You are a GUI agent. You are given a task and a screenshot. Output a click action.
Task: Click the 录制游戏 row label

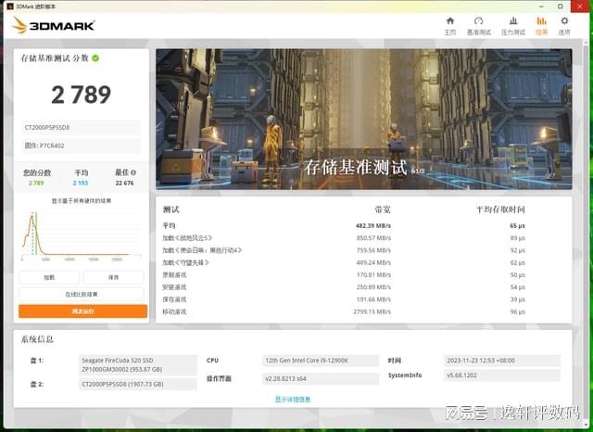pyautogui.click(x=174, y=275)
